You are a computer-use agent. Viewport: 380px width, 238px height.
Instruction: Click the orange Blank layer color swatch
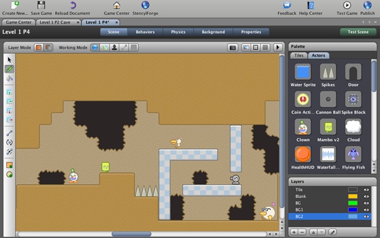(353, 197)
